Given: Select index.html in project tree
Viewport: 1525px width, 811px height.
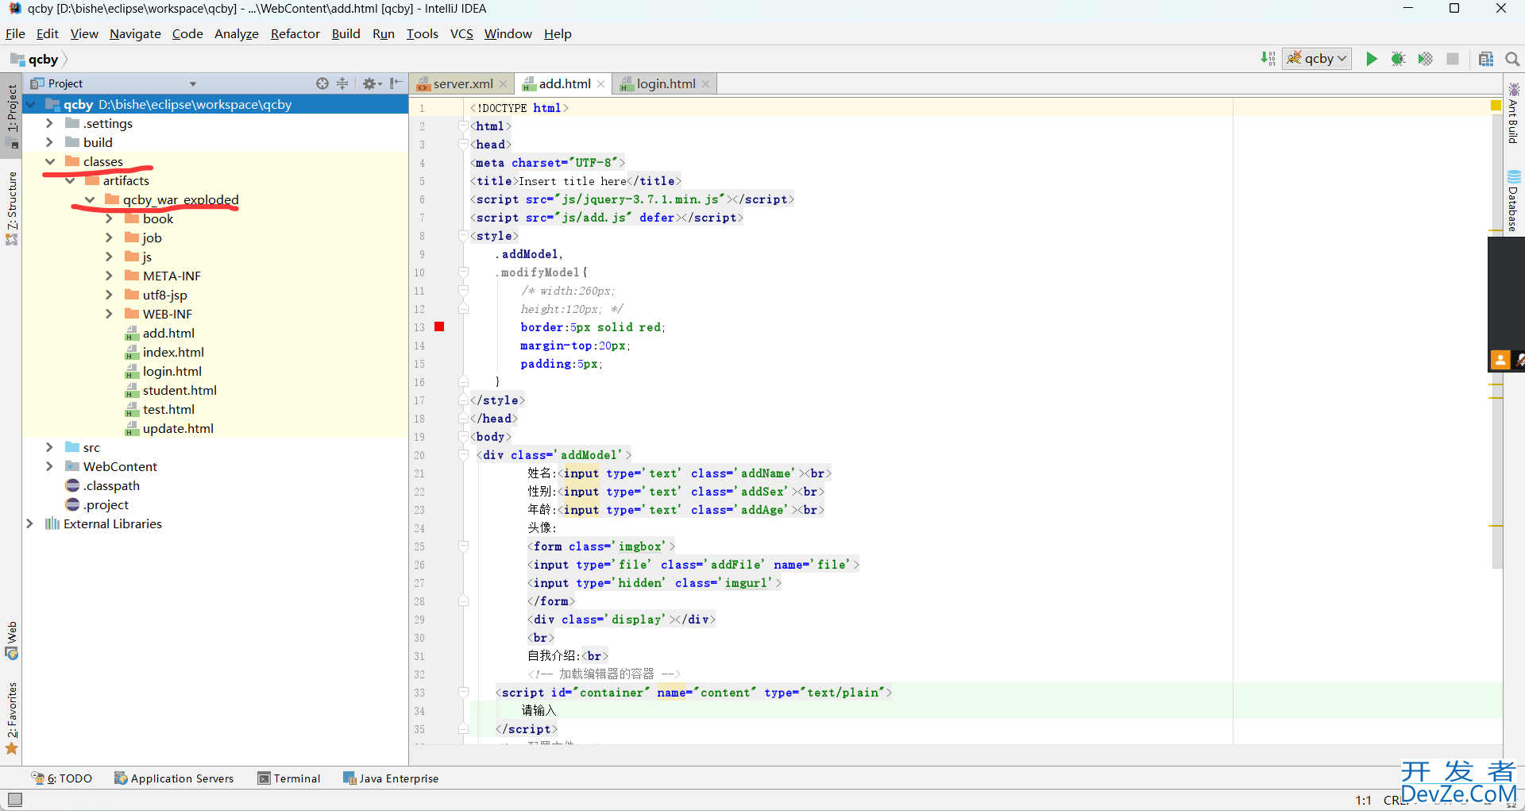Looking at the screenshot, I should point(172,352).
